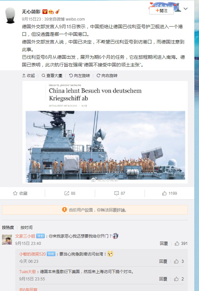Expand the post options chevron menu
199x291 pixels.
[x=185, y=9]
